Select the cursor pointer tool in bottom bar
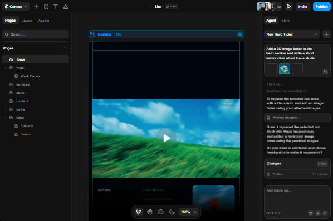This screenshot has height=221, width=333. [139, 212]
